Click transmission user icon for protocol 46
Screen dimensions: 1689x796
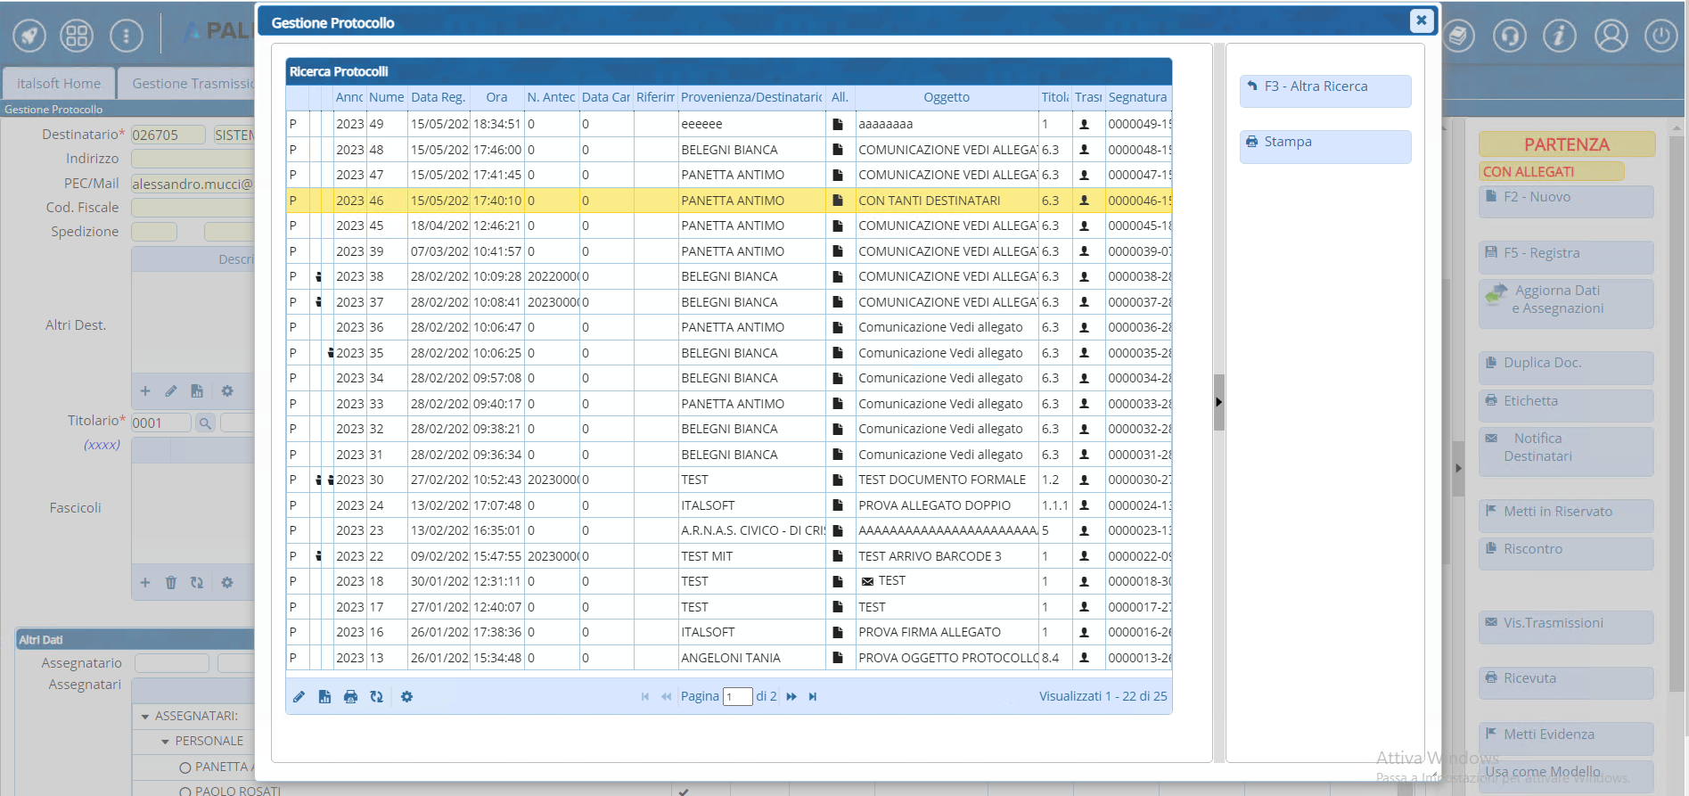pyautogui.click(x=1085, y=201)
